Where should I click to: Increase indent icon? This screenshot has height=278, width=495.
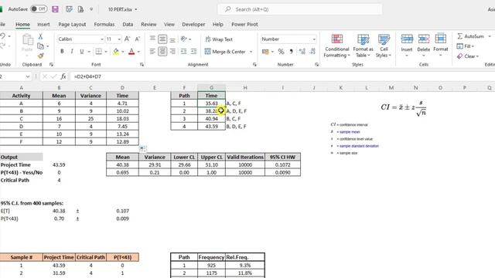click(x=194, y=52)
